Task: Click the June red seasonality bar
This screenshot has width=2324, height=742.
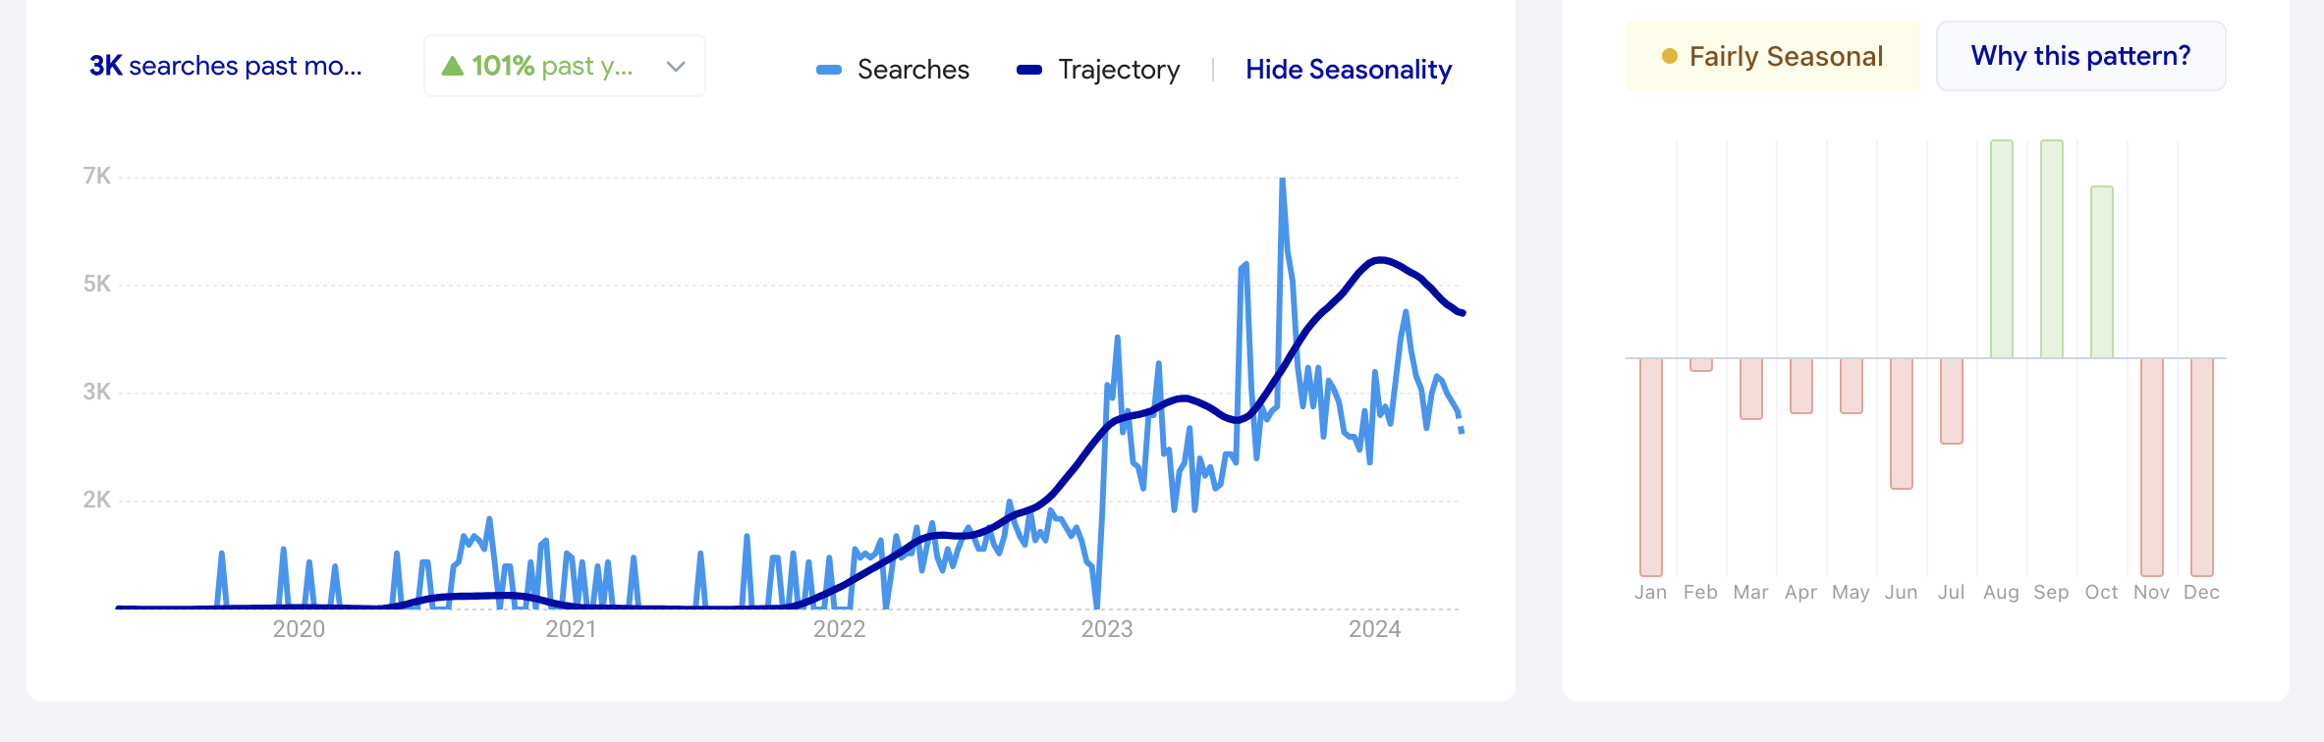Action: (x=1901, y=423)
